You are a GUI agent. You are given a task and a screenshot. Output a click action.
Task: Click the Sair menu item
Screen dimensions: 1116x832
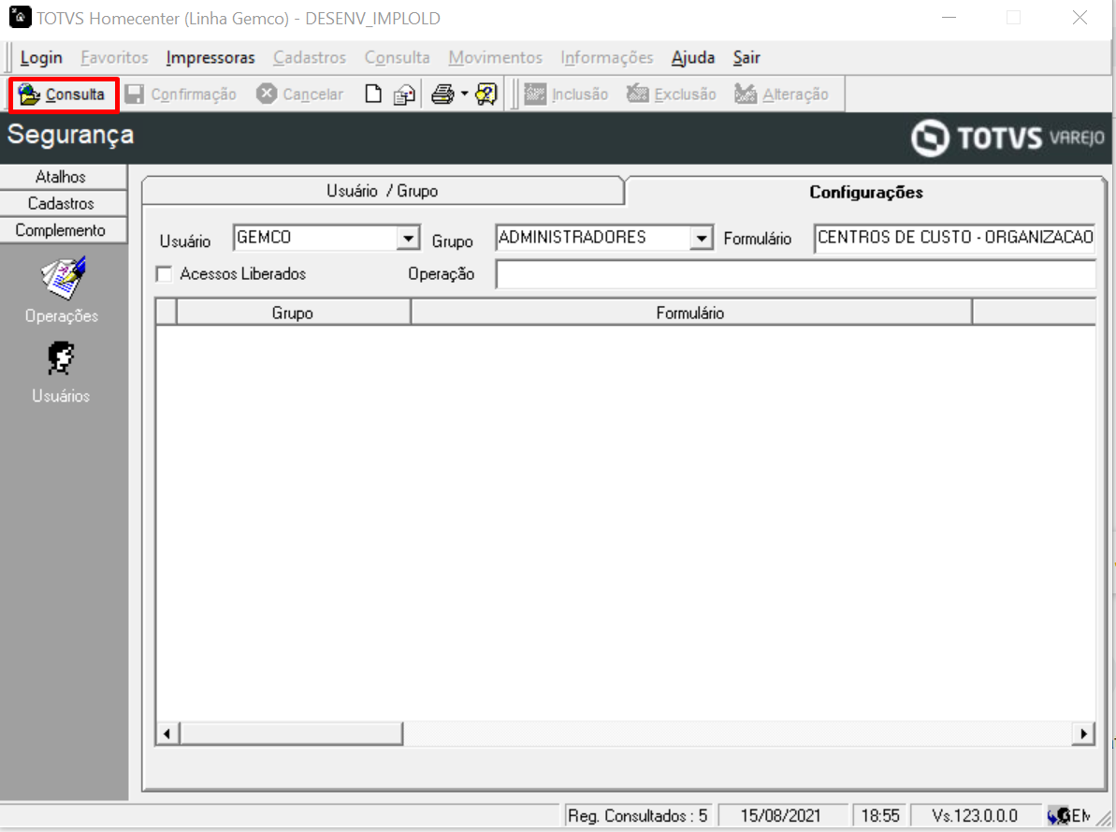746,58
